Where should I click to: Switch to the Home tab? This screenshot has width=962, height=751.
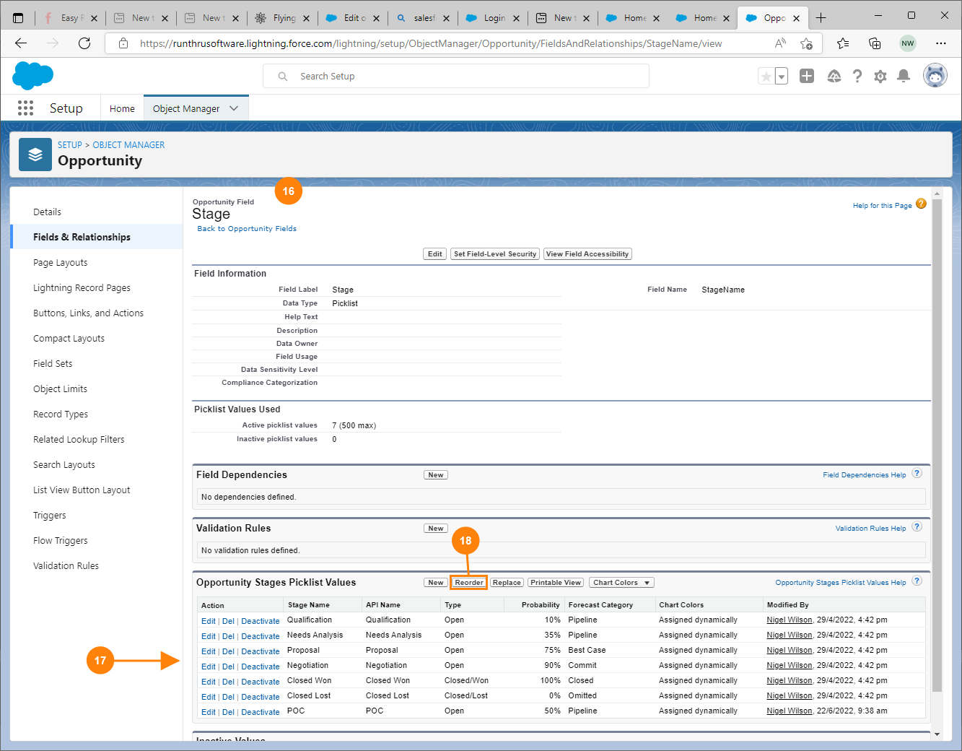pos(122,108)
